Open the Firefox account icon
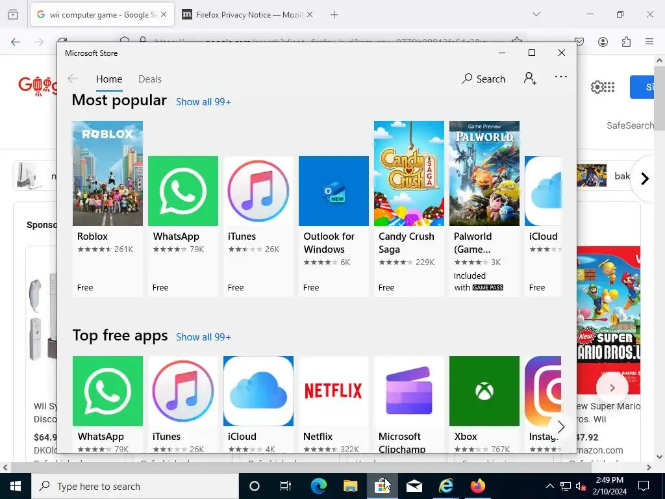 coord(603,42)
